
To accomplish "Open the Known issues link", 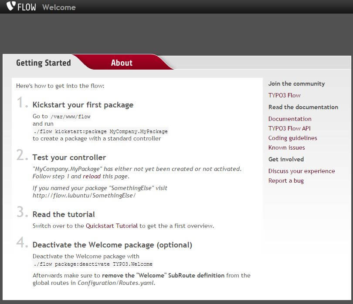I will coord(287,147).
